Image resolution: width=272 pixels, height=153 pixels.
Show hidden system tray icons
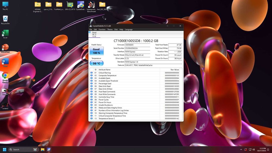[x=241, y=149]
